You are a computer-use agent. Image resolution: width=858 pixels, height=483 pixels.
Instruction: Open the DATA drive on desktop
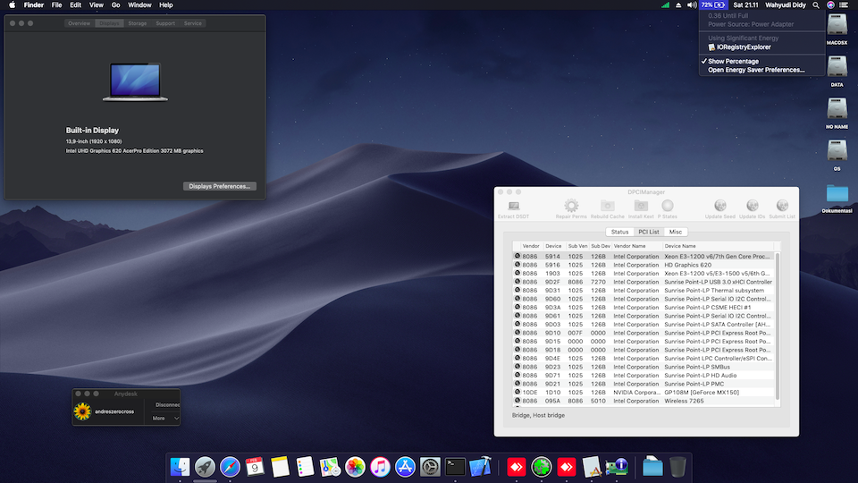pyautogui.click(x=837, y=72)
